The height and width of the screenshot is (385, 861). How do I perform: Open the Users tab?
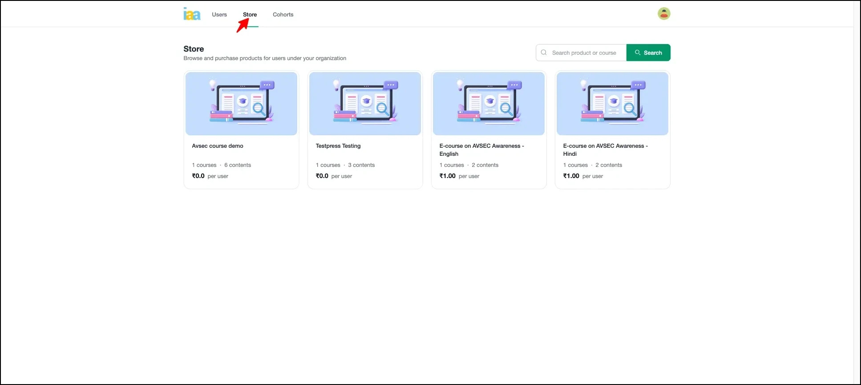(219, 15)
